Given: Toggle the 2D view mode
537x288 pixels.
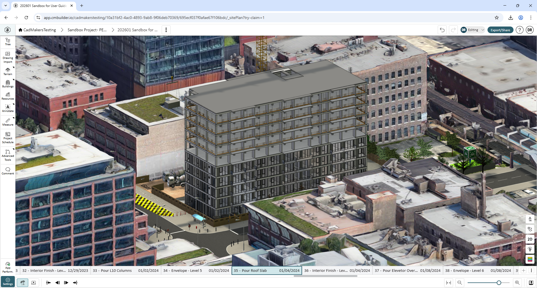Looking at the screenshot, I should click(x=530, y=239).
